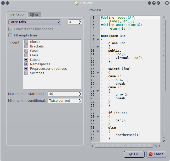The image size is (170, 161).
Task: Click second up arrow near scrollbar bottom
Action: point(164,137)
